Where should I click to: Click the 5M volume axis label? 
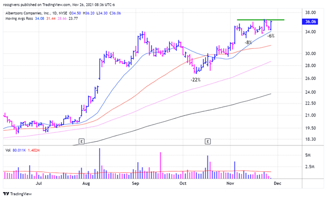tap(308, 155)
